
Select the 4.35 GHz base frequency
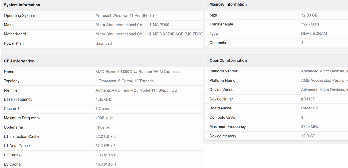coord(104,100)
